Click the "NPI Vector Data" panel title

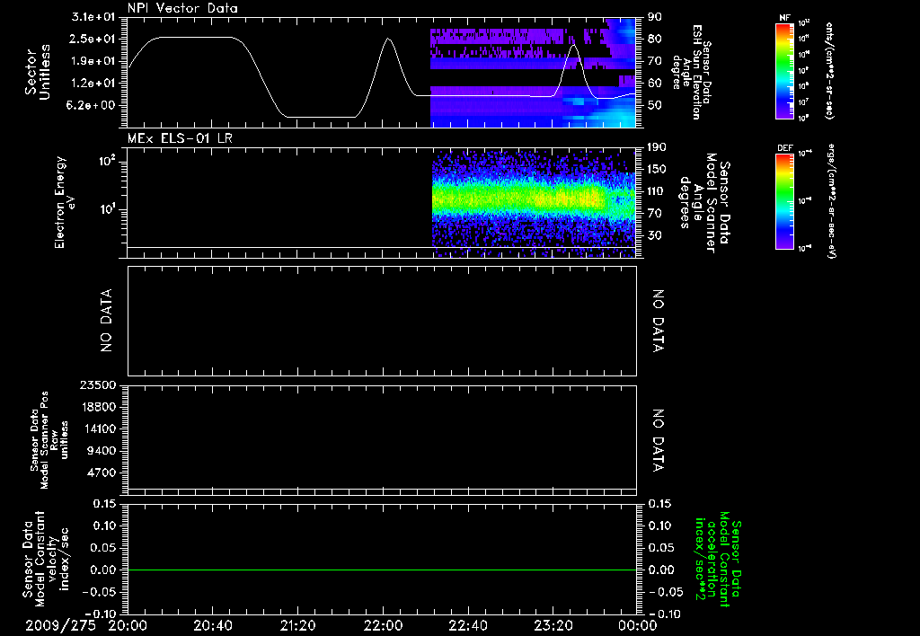182,8
